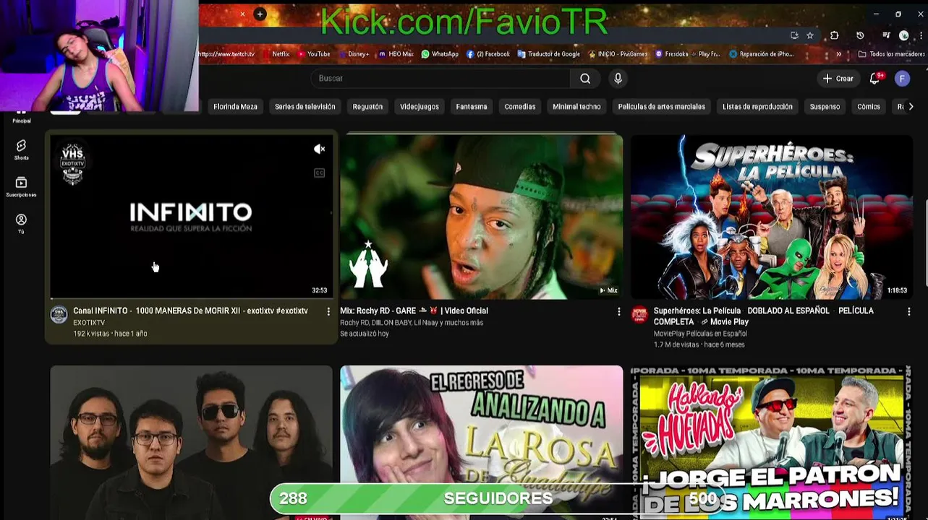Viewport: 928px width, 520px height.
Task: Open the EXOTIXTV channel name link
Action: pos(89,323)
